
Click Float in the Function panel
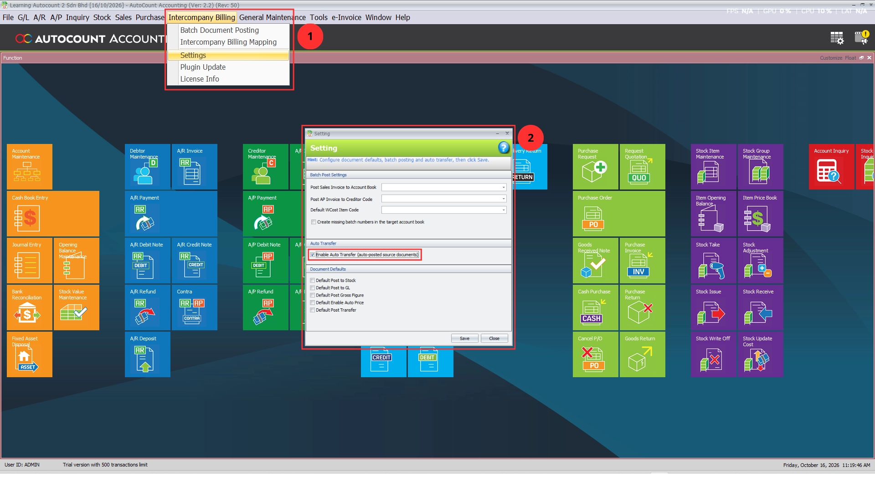[850, 58]
